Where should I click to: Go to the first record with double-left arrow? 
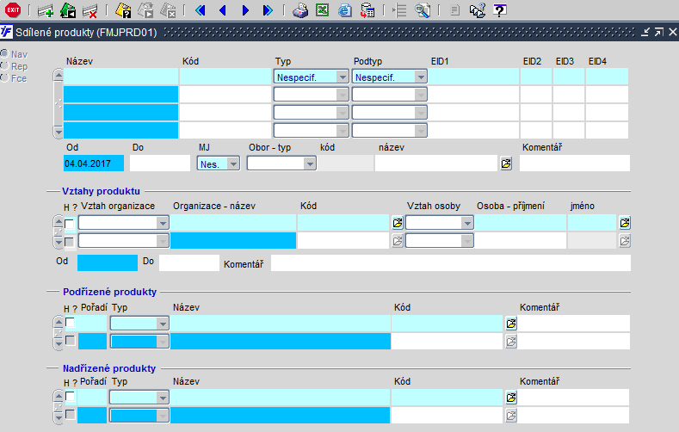(x=200, y=10)
